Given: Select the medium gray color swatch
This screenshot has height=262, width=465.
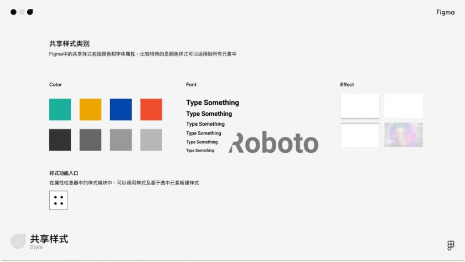Looking at the screenshot, I should point(121,140).
